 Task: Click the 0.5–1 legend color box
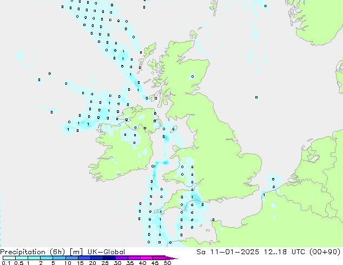22,258
